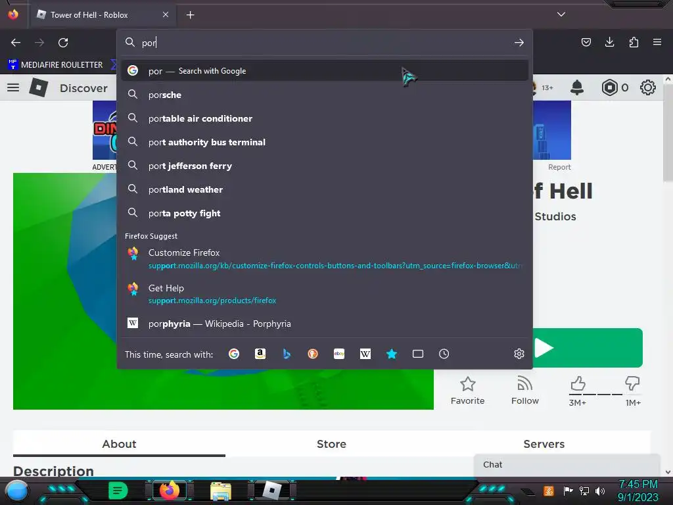Dislike the game with thumbs down
Screen dimensions: 673x505
click(x=632, y=383)
